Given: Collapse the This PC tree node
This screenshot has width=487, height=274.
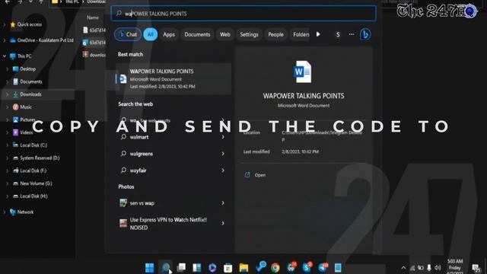Looking at the screenshot, I should (x=5, y=56).
